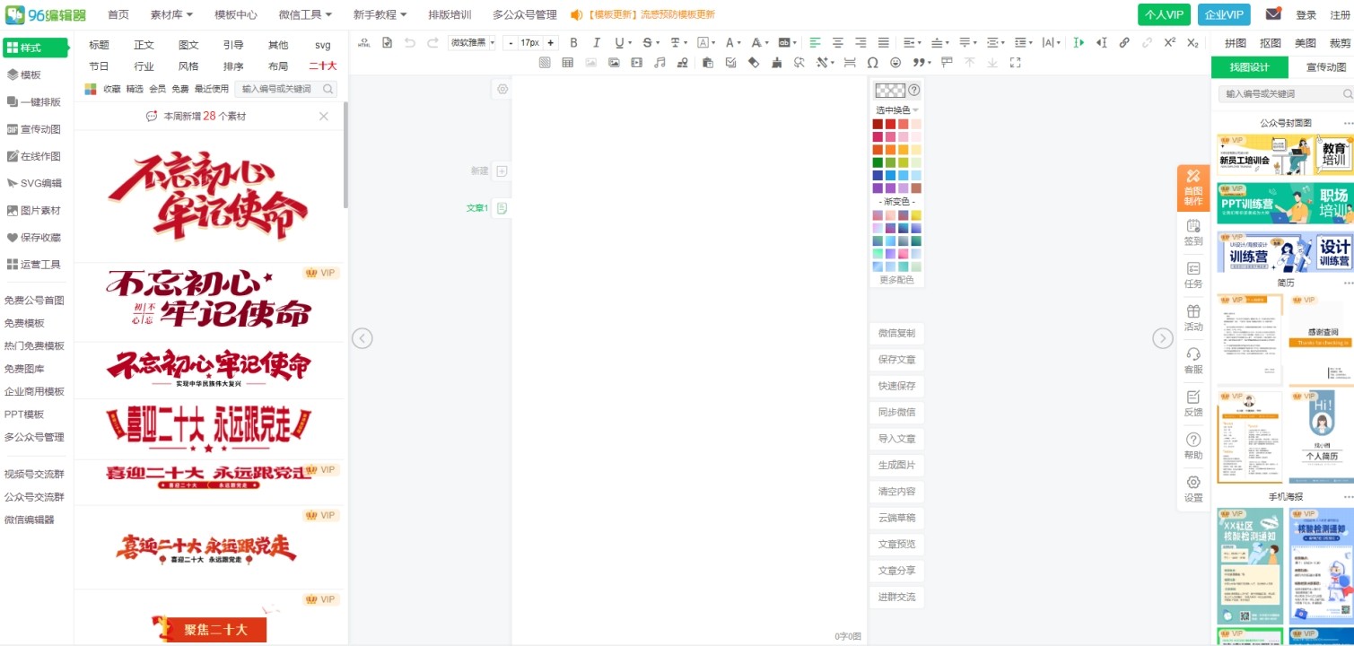The height and width of the screenshot is (646, 1354).
Task: Switch to the 宣传动图 tab
Action: (x=1325, y=67)
